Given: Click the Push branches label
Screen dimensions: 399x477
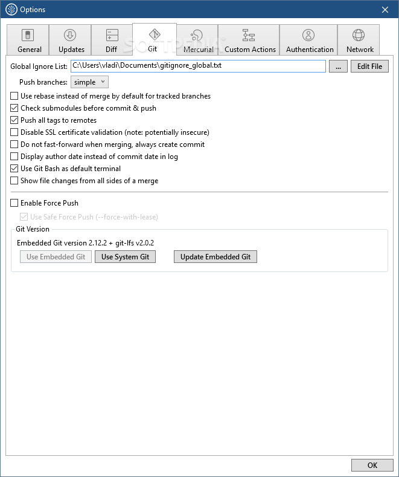Looking at the screenshot, I should tap(43, 82).
